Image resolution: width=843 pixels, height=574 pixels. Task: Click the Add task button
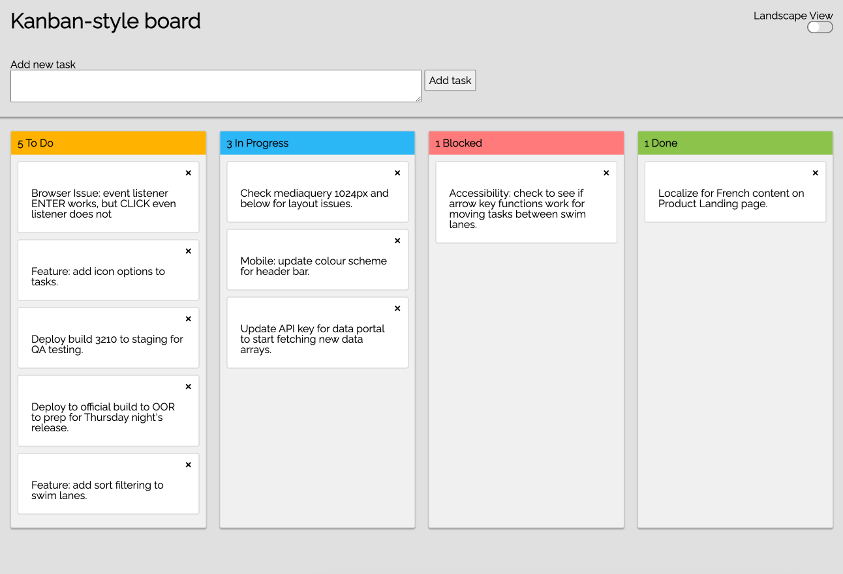450,81
